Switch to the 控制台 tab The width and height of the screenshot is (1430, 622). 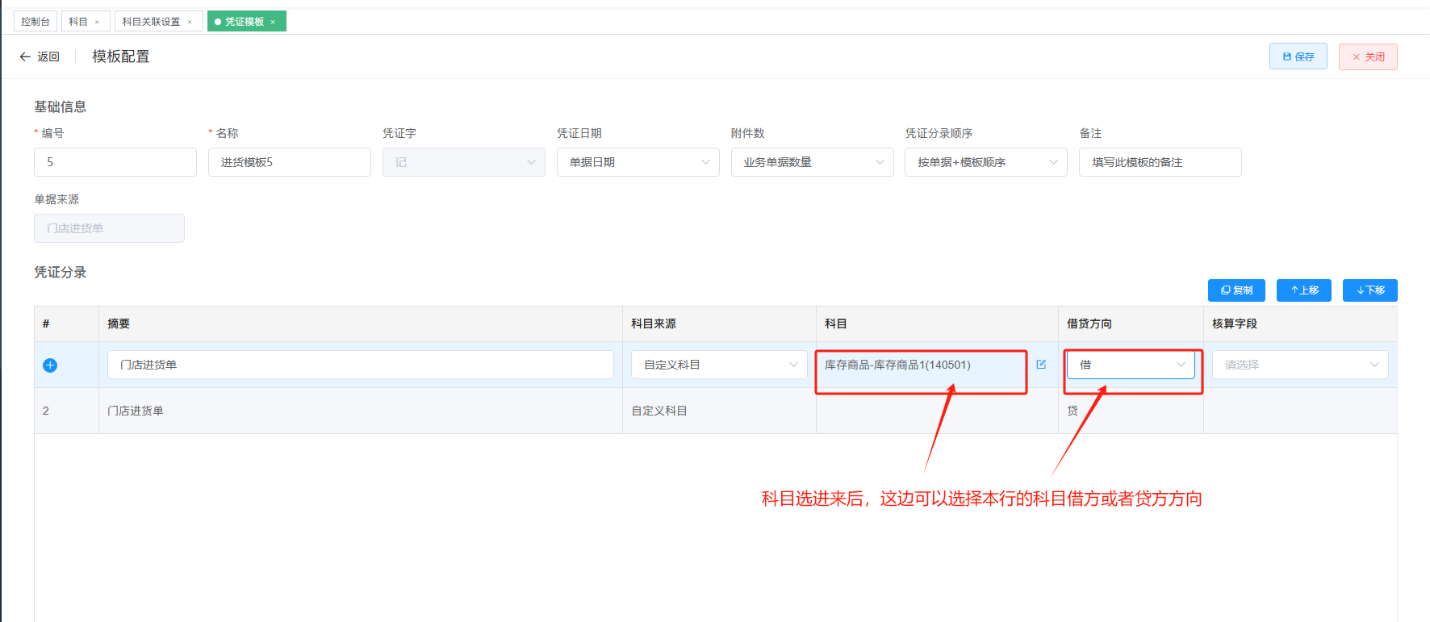(x=36, y=22)
